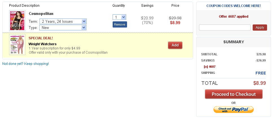Select the Cosmopolitan product title
Image resolution: width=273 pixels, height=118 pixels.
[x=41, y=13]
